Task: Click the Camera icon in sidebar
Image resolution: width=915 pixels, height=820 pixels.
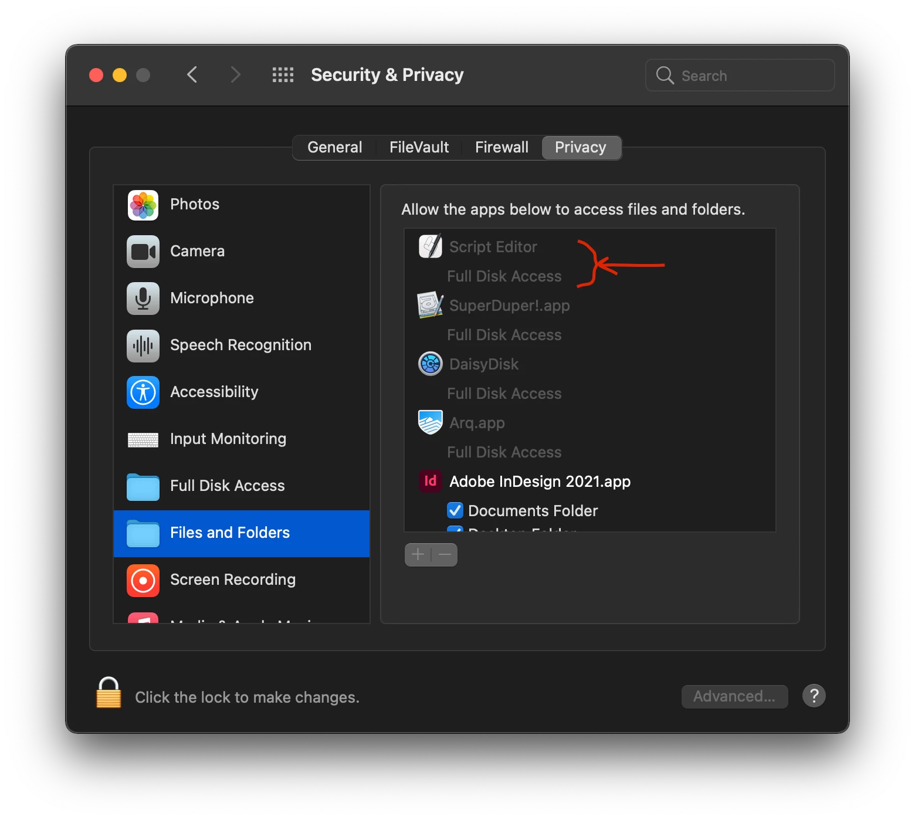Action: (x=143, y=252)
